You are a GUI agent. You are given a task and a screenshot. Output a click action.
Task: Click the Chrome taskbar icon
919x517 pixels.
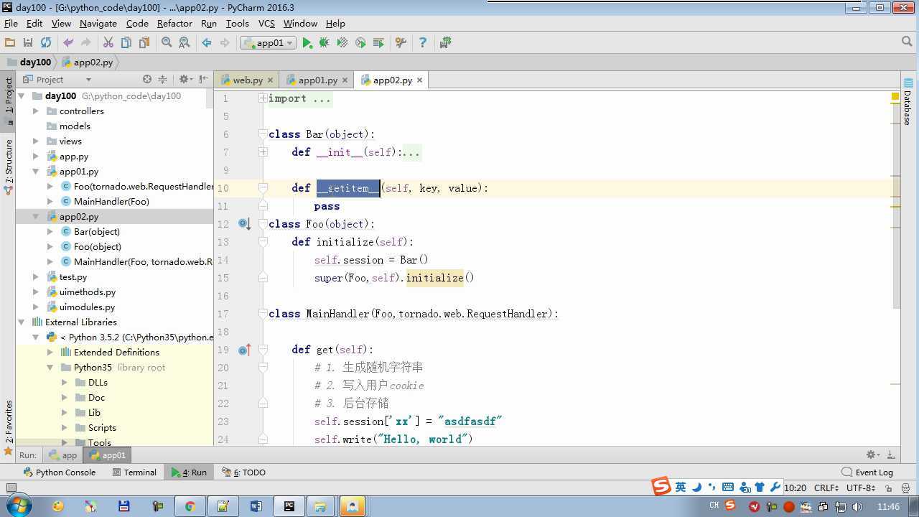pos(190,506)
